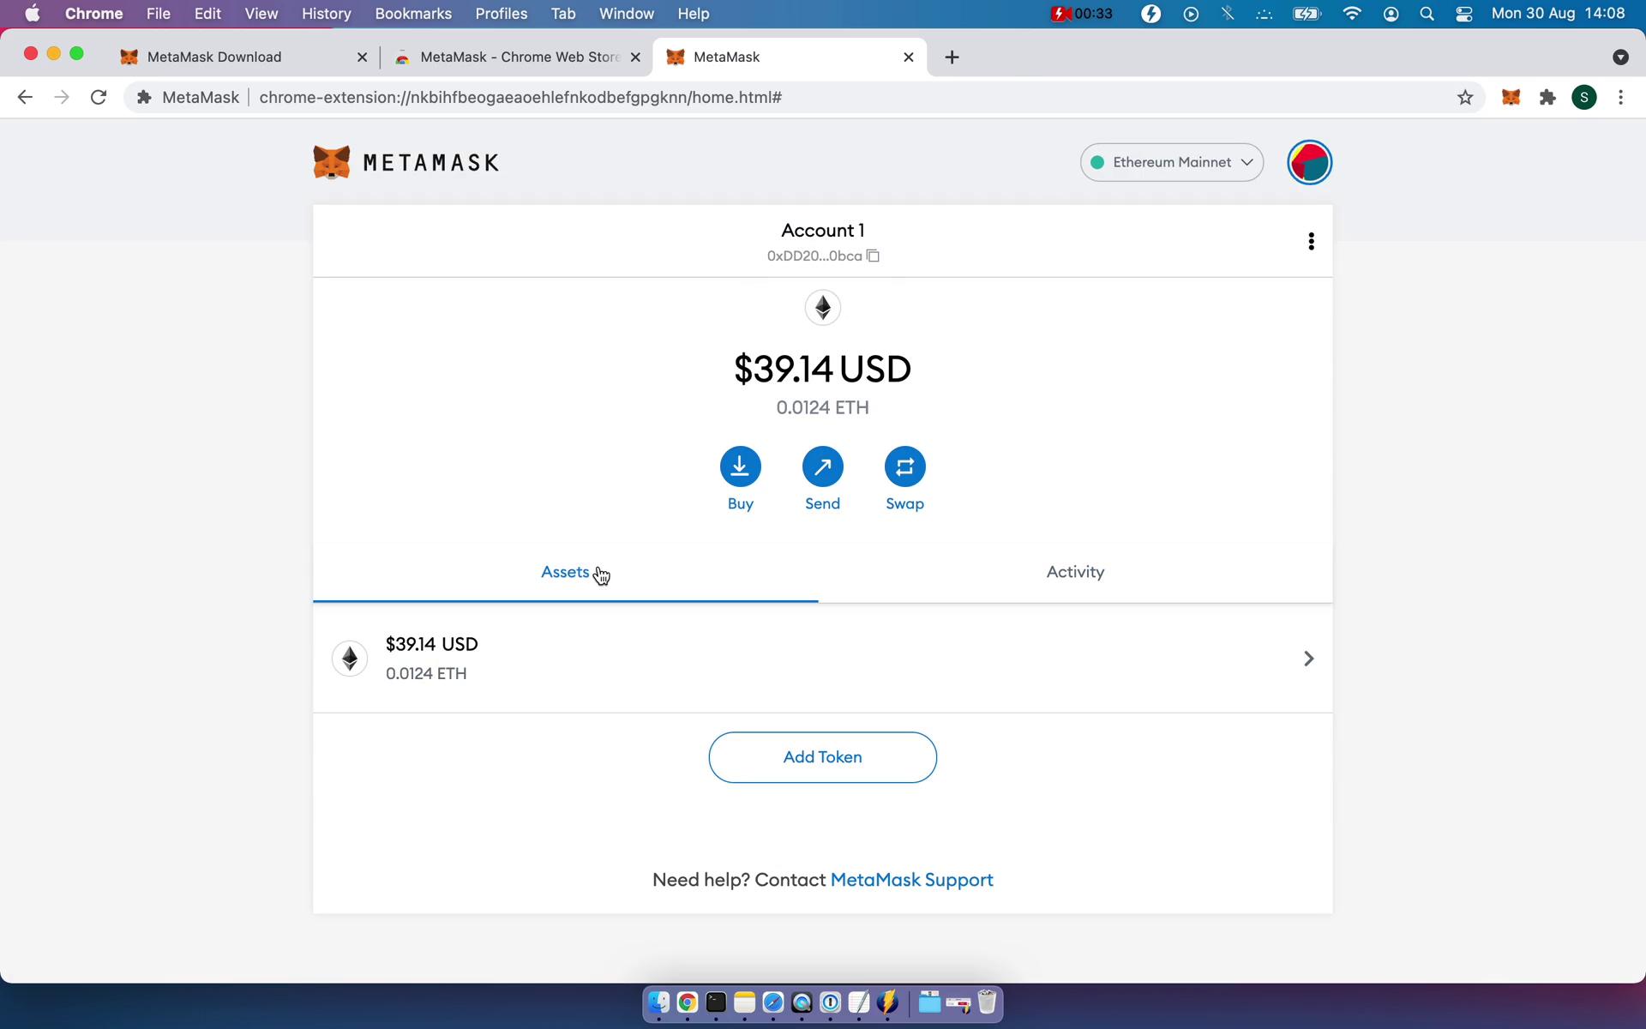Switch to the Activity tab
Image resolution: width=1646 pixels, height=1029 pixels.
(x=1075, y=571)
